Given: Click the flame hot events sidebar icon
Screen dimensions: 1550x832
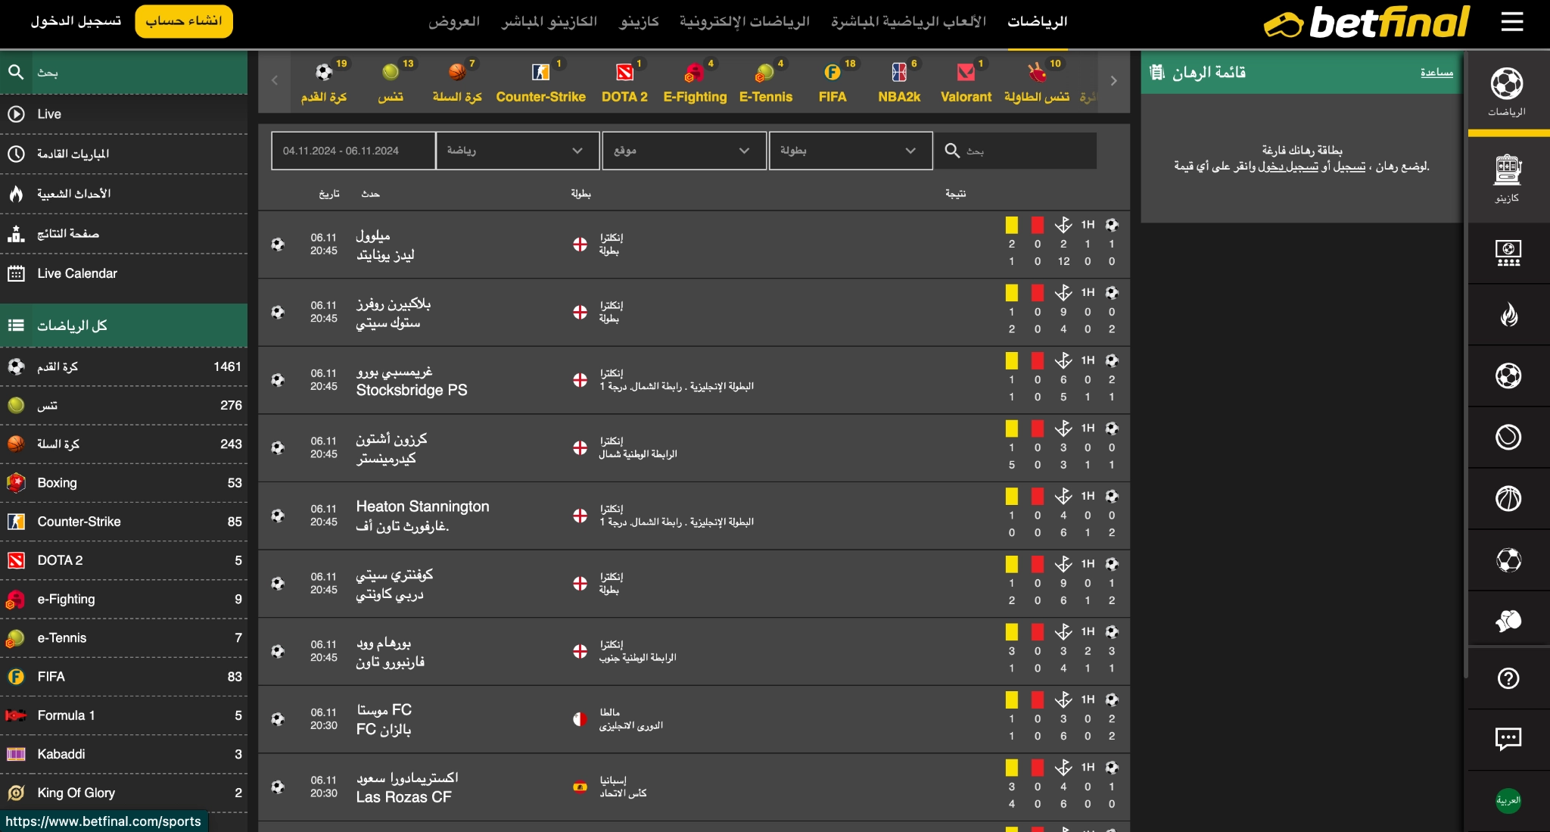Looking at the screenshot, I should point(1508,314).
